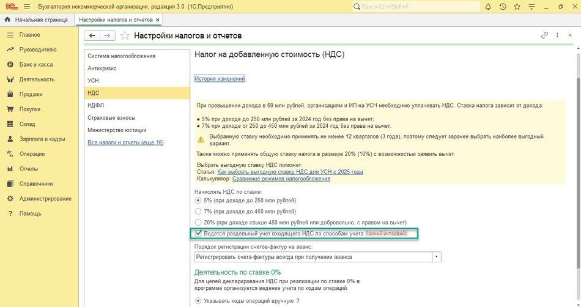This screenshot has width=581, height=307.
Task: Open Сравнение режимов налогообложения calculator link
Action: point(281,179)
